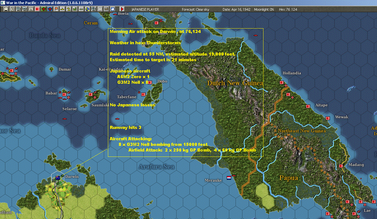Click the 'Hex: 76 124' status text
377x219 pixels.
(287, 9)
